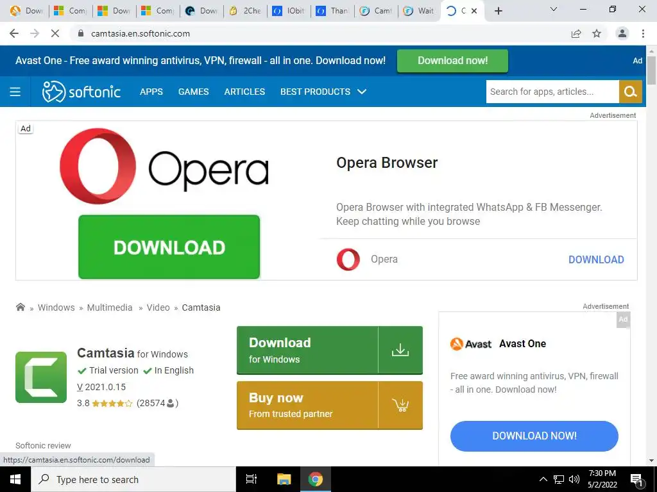Image resolution: width=657 pixels, height=492 pixels.
Task: Click the forward navigation arrow
Action: pyautogui.click(x=35, y=33)
